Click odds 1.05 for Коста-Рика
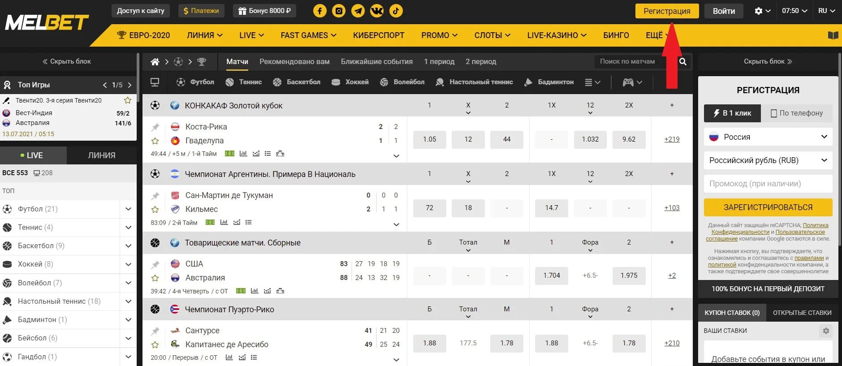842x366 pixels. click(429, 139)
